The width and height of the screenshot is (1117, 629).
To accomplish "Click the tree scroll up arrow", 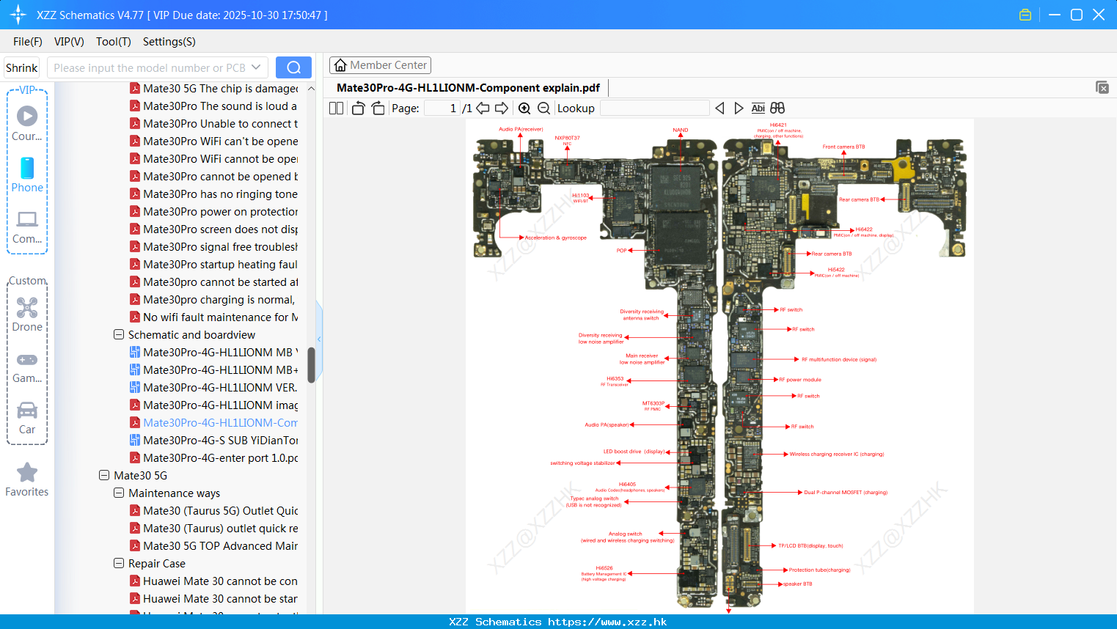I will click(311, 89).
